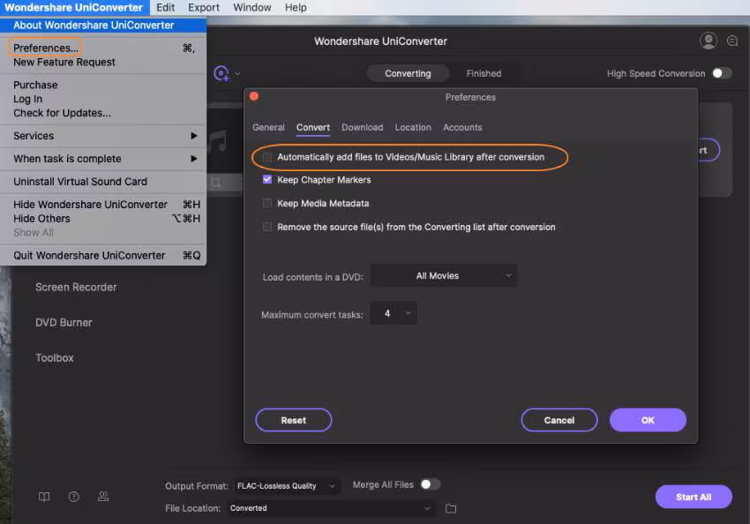Close the Preferences dialog

coord(254,96)
